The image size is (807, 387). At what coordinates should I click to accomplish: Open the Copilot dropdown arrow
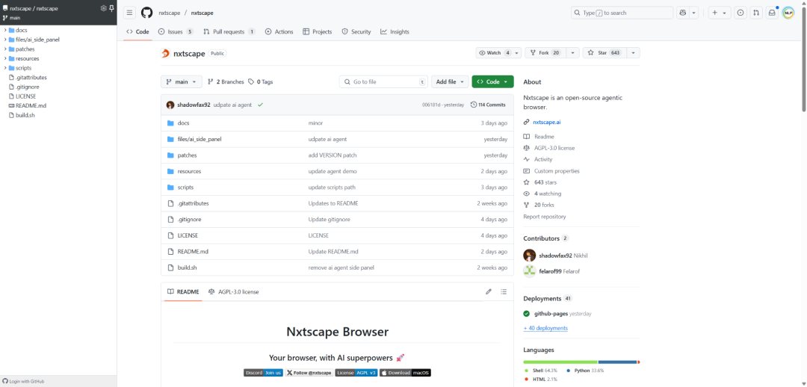click(x=694, y=13)
